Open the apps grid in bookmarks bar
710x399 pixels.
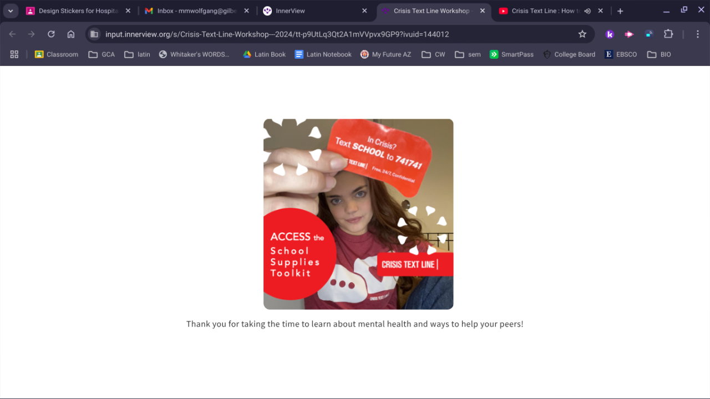click(x=14, y=54)
